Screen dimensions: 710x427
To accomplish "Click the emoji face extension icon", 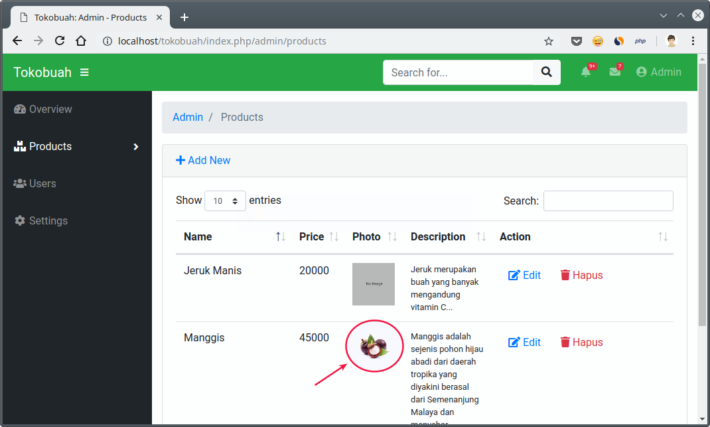I will [598, 41].
